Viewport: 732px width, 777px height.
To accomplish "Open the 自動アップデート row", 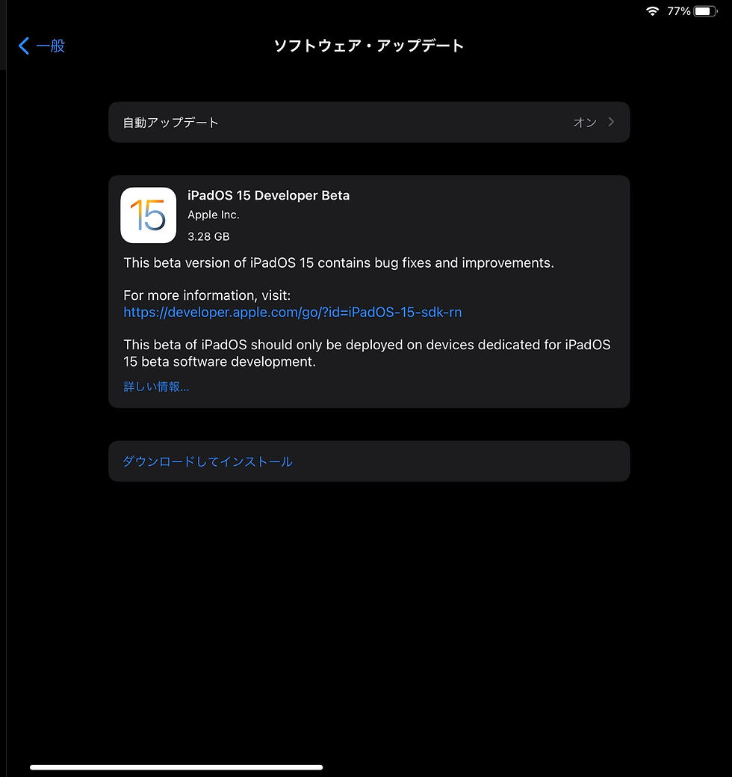I will click(369, 123).
